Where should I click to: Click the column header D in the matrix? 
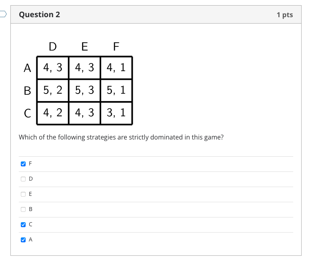pos(52,47)
